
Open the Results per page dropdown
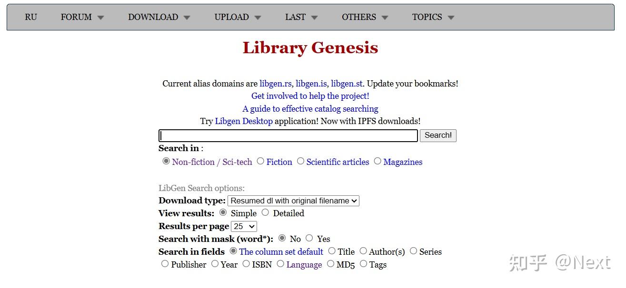tap(244, 227)
